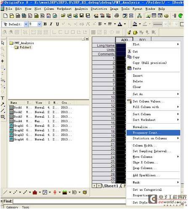
Task: Click the Area plot button
Action: 65,192
